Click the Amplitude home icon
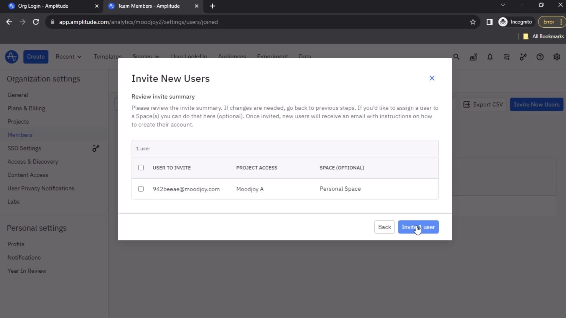The height and width of the screenshot is (318, 566). click(x=11, y=57)
